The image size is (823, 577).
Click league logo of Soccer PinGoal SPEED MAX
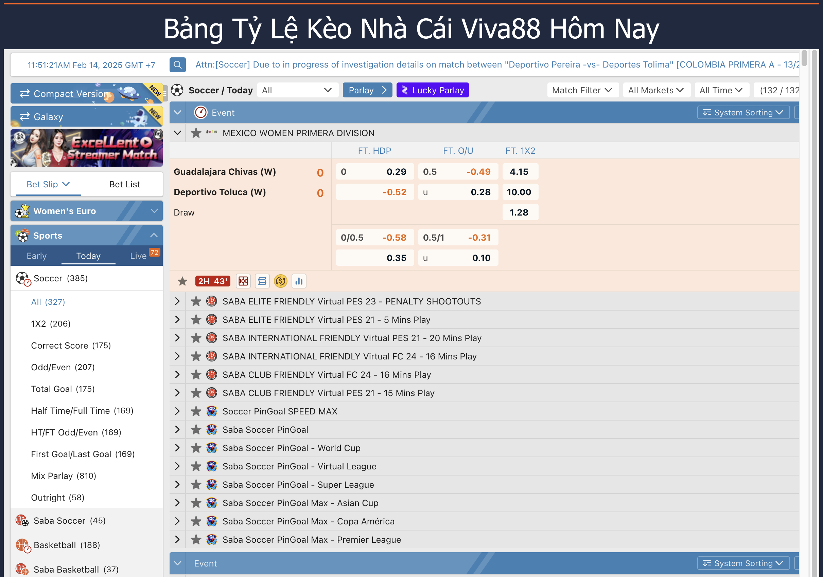tap(212, 411)
